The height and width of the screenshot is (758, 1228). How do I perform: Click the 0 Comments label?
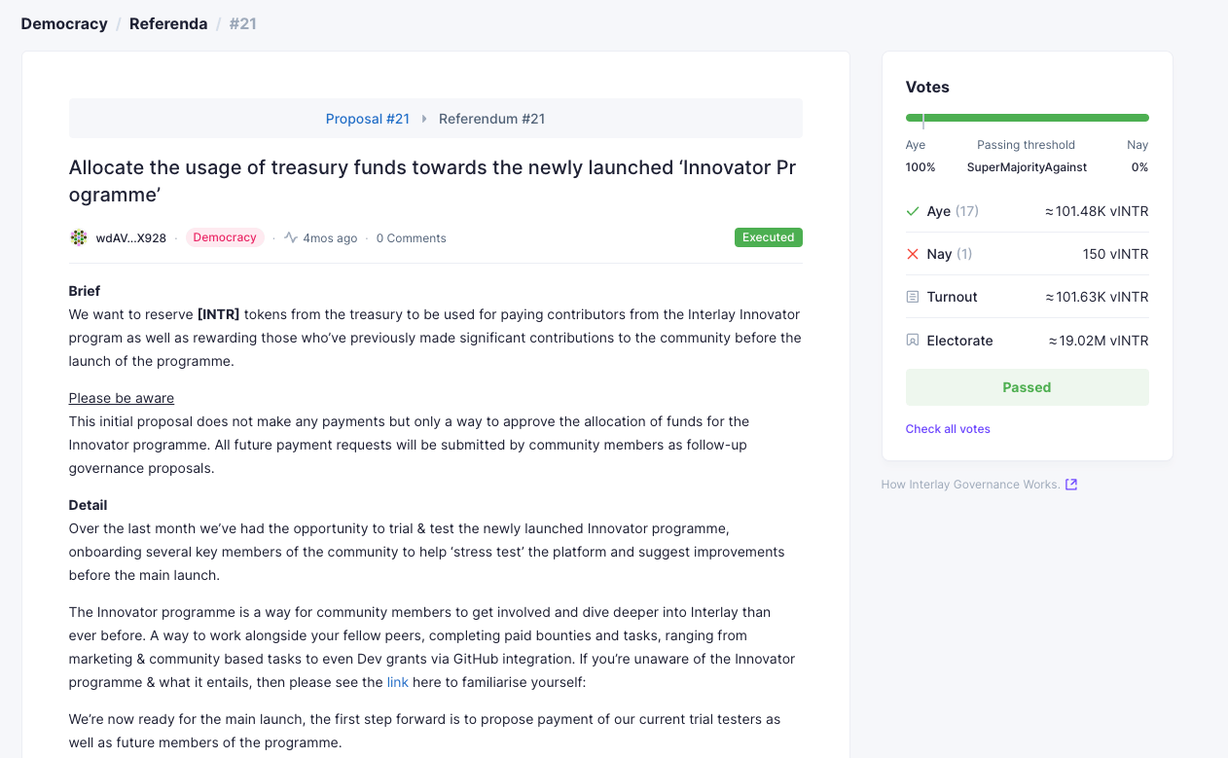tap(412, 238)
